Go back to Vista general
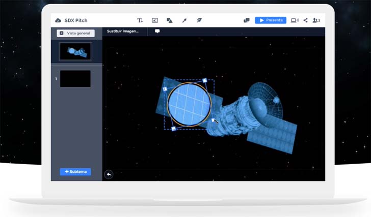Screen dimensions: 371x217 click(x=75, y=33)
